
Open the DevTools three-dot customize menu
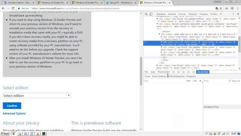tap(233, 14)
